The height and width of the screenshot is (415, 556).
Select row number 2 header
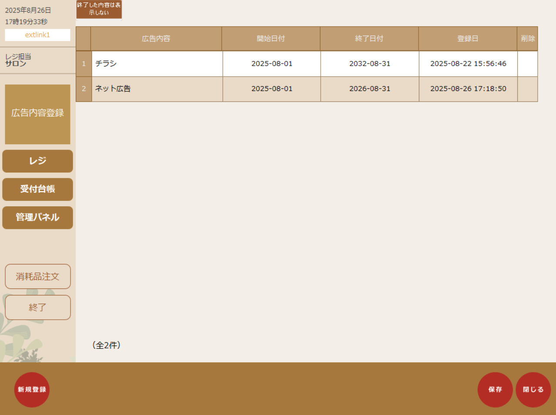tap(84, 89)
